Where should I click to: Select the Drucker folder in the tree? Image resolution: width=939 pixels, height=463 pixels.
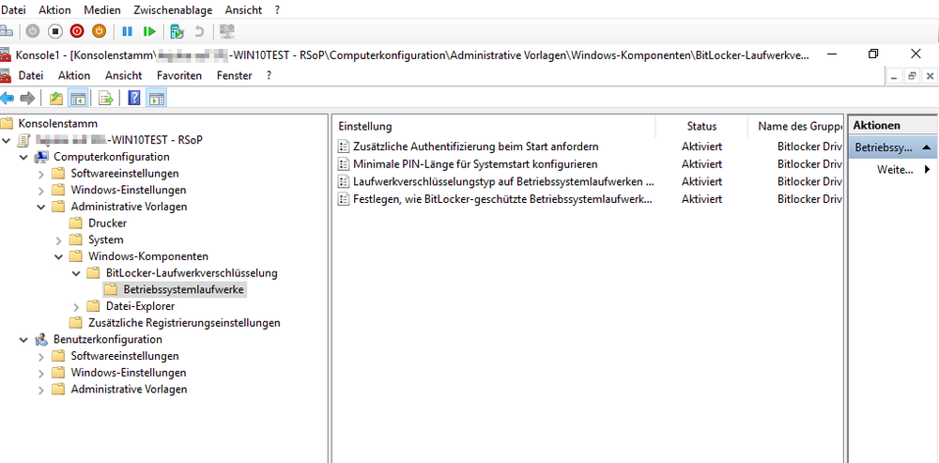pos(107,224)
